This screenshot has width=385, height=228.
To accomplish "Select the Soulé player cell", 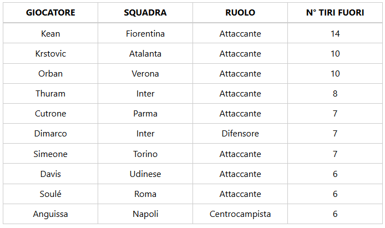I will (x=50, y=194).
